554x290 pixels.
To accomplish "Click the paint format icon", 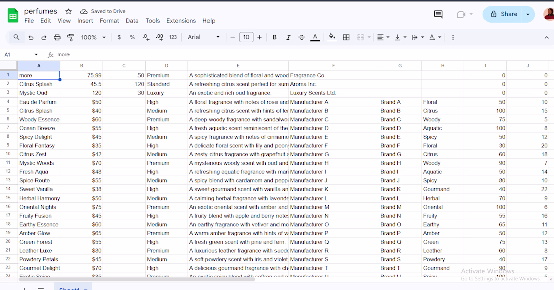I will tap(71, 37).
